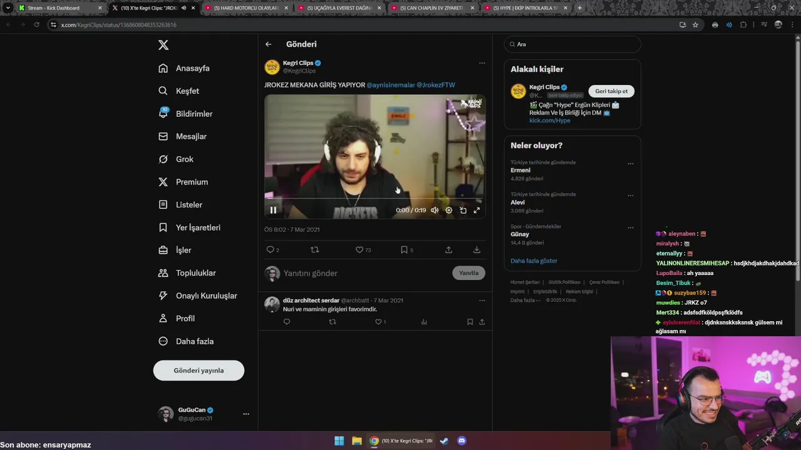
Task: Open kick.com/Hype link
Action: click(x=549, y=120)
